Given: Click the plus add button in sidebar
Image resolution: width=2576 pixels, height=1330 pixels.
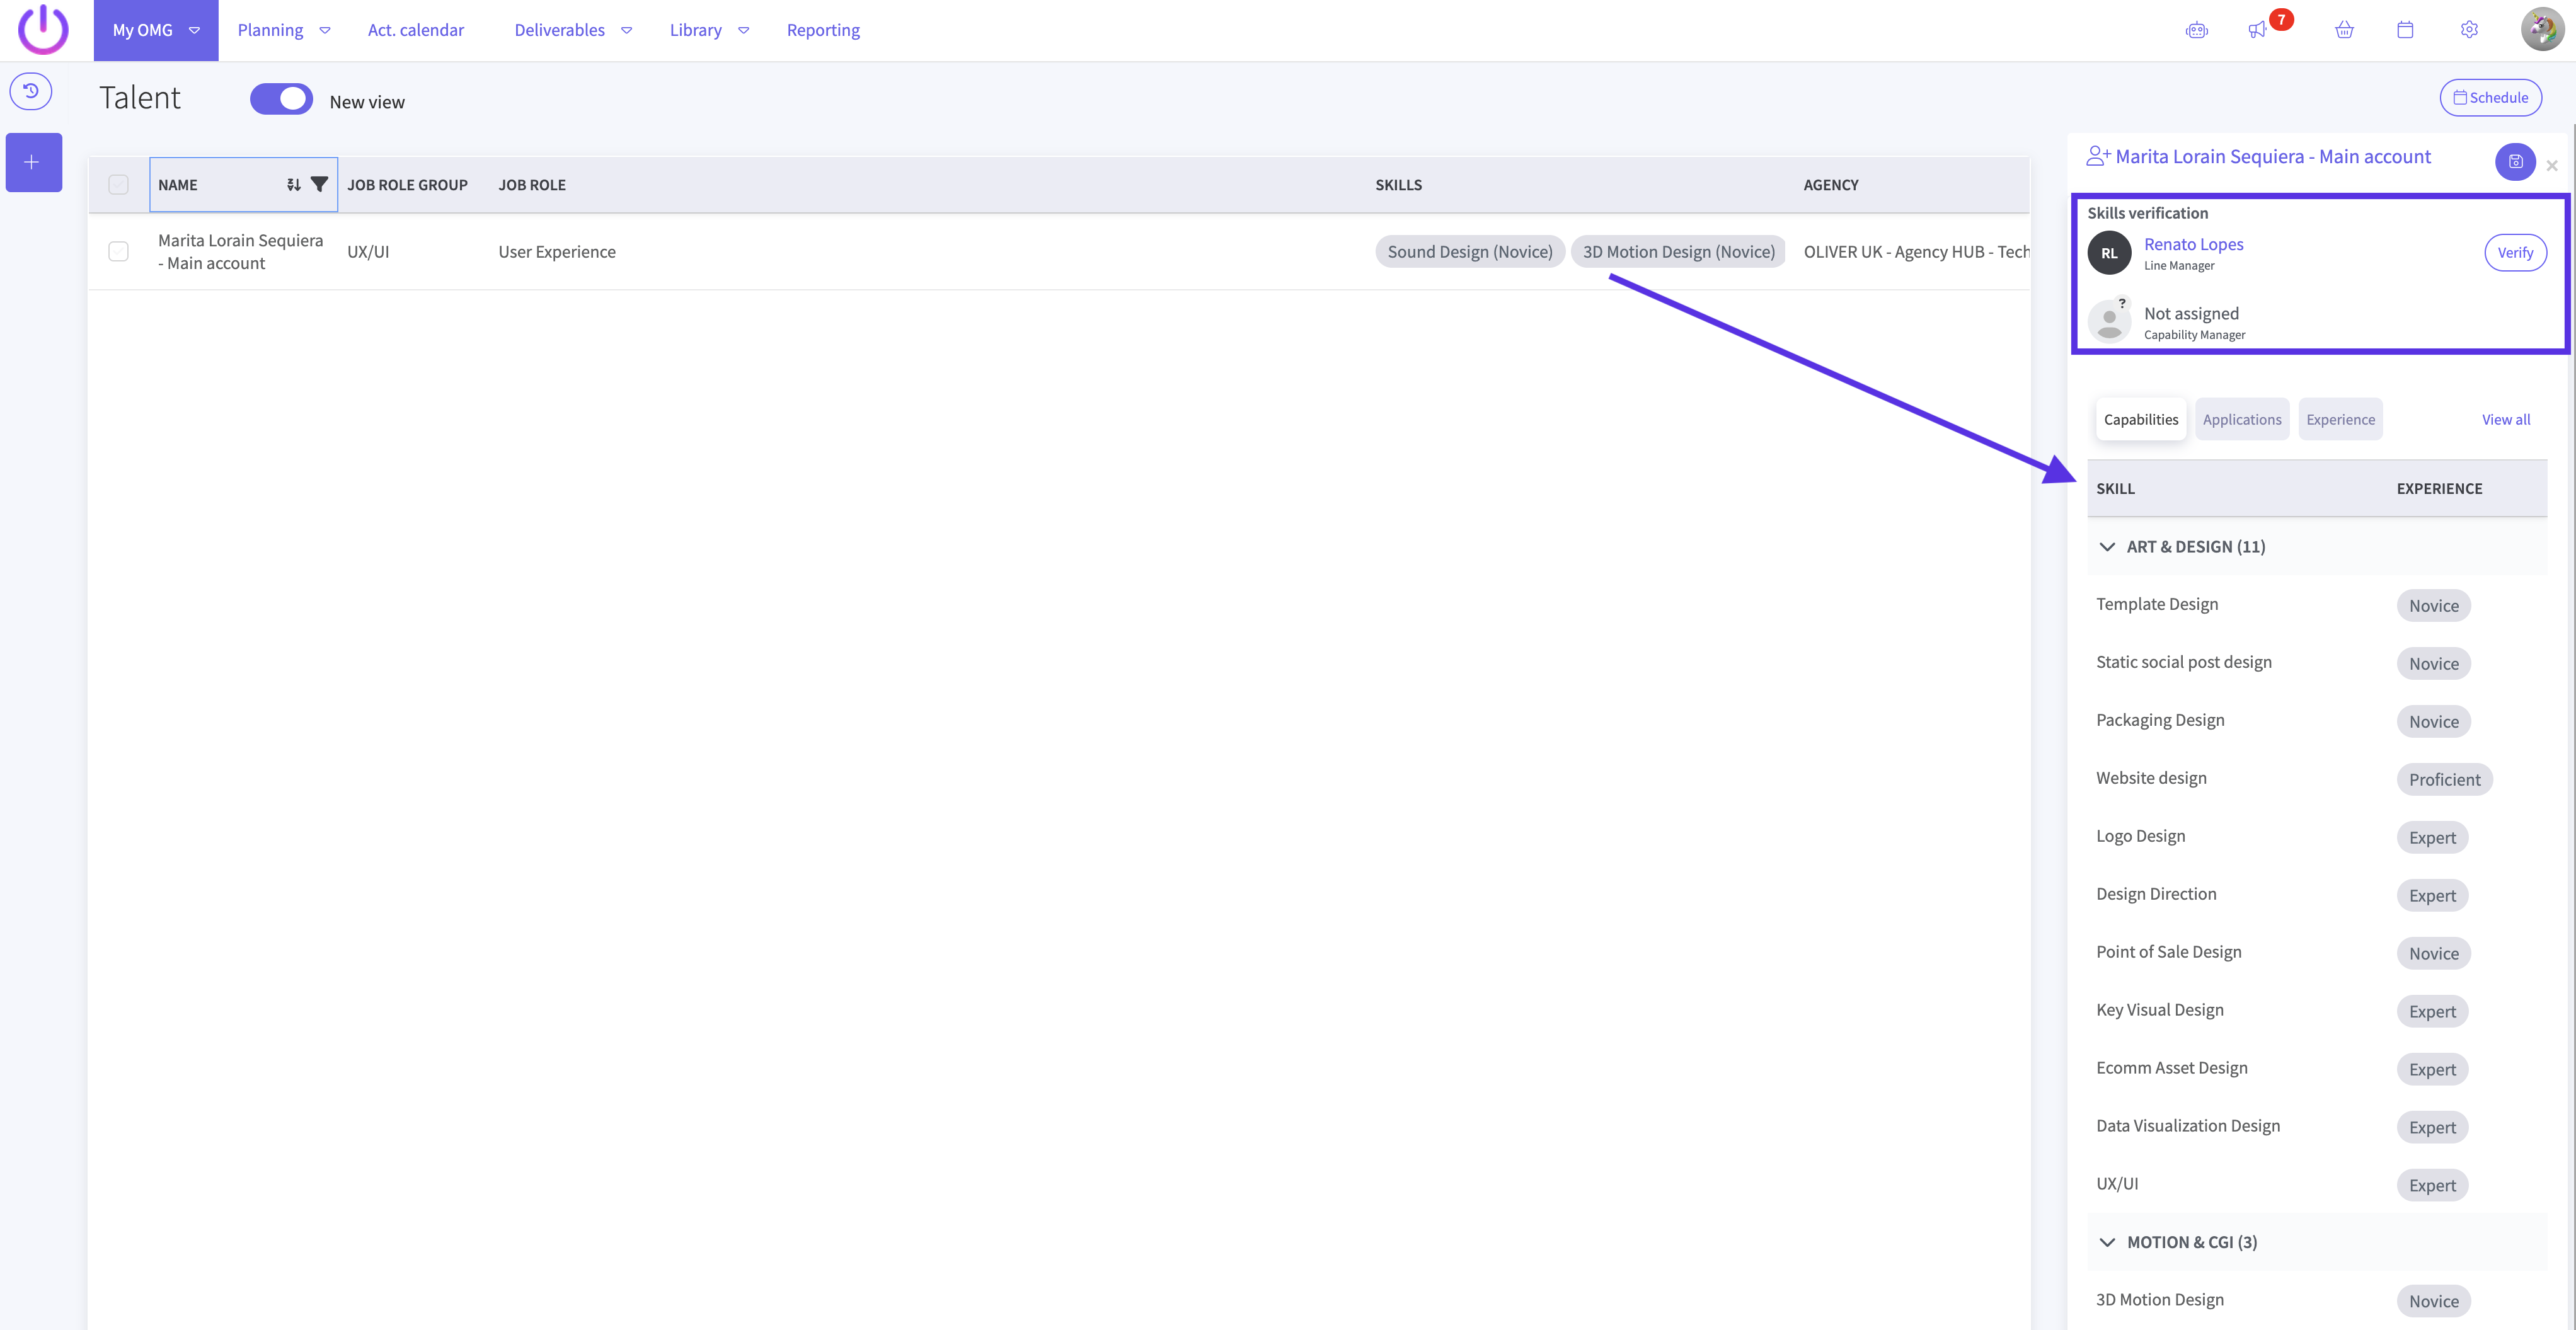Looking at the screenshot, I should click(x=33, y=162).
